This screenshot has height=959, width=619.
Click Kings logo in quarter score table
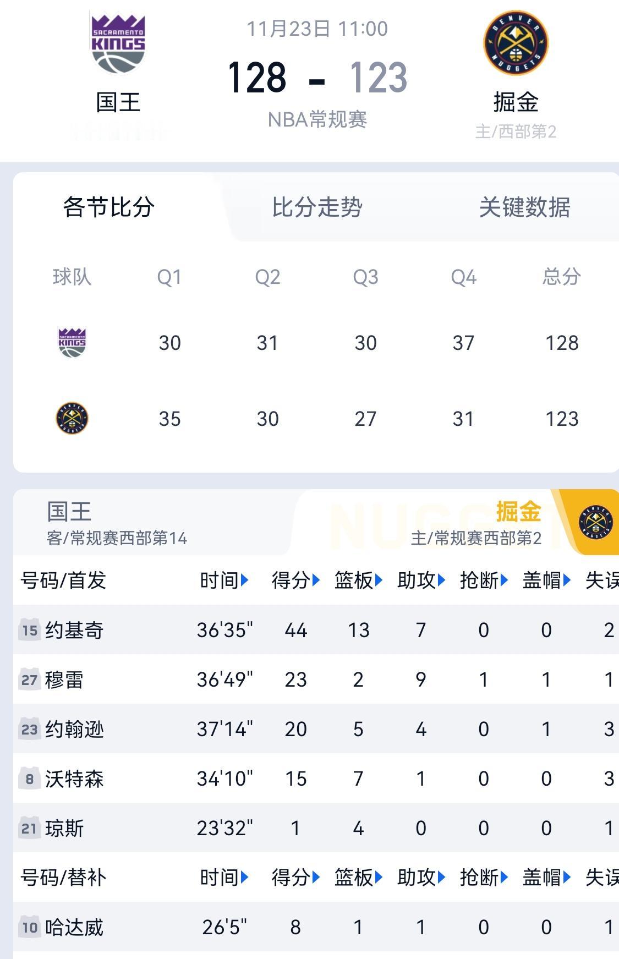coord(72,342)
